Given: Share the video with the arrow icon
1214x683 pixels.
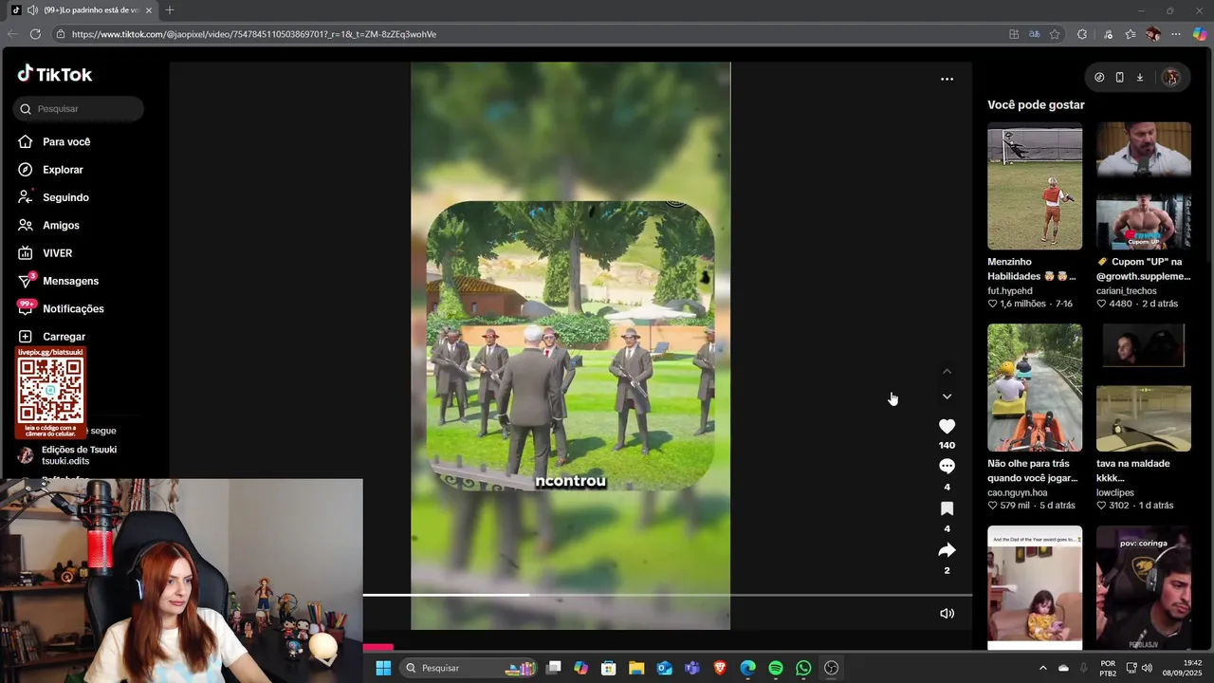Looking at the screenshot, I should (947, 550).
